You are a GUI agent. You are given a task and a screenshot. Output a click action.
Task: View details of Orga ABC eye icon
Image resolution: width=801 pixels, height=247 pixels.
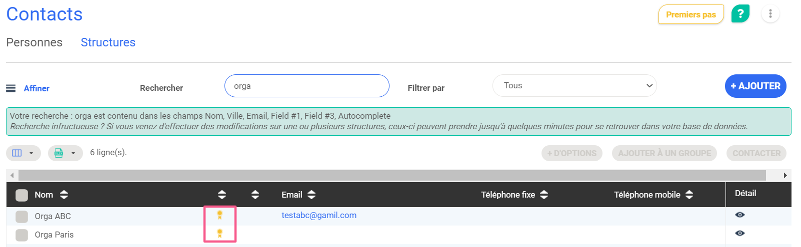740,215
